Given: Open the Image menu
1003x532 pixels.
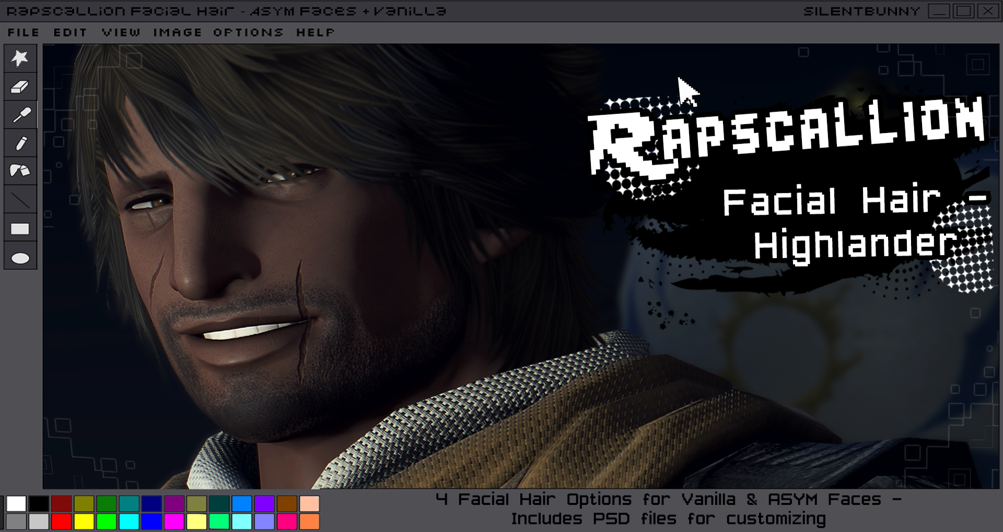Looking at the screenshot, I should tap(177, 32).
